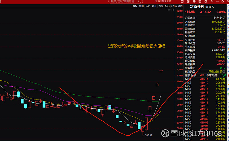Click the current price 419.08

pyautogui.click(x=190, y=12)
